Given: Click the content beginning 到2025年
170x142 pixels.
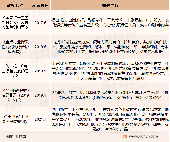Looking at the screenshot, I should click(110, 119).
